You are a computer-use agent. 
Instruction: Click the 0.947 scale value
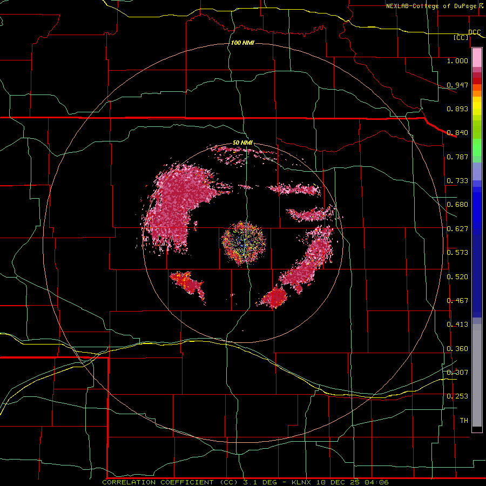tap(457, 85)
